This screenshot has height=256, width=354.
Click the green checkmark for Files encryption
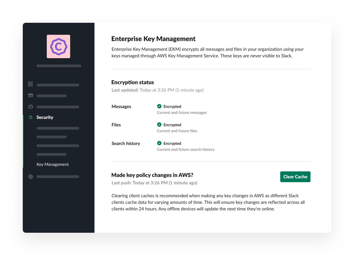159,124
